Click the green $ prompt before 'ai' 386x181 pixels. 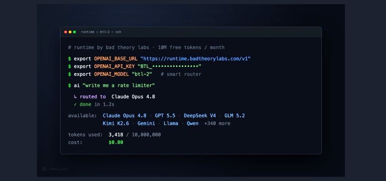click(x=70, y=85)
